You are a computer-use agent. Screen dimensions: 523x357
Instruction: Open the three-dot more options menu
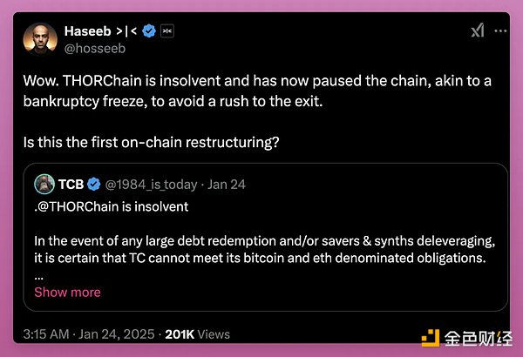click(500, 31)
